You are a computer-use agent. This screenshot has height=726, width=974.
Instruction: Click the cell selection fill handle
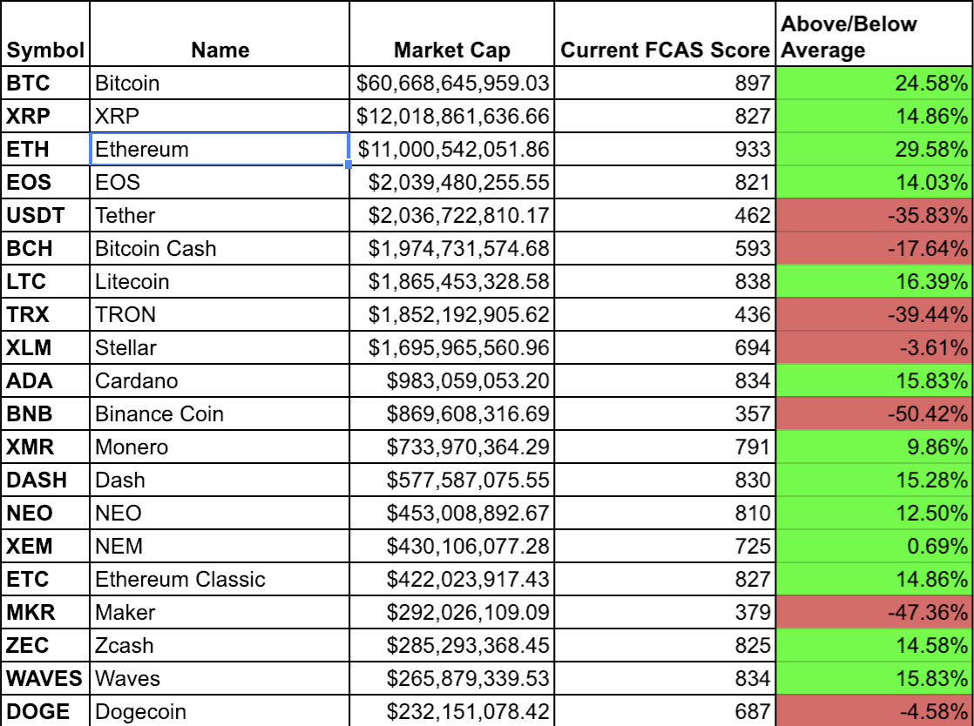pos(348,165)
